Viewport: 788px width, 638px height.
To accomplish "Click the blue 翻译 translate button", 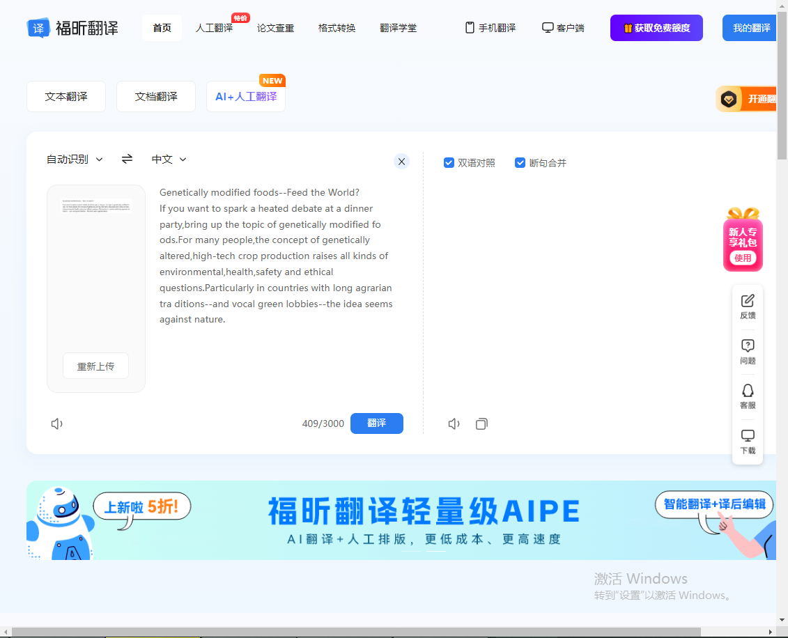I will (377, 423).
